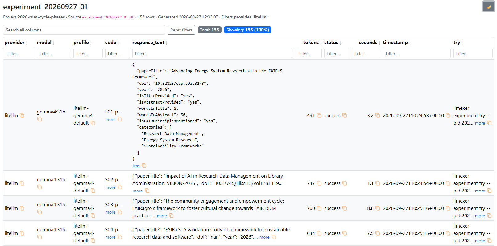This screenshot has height=246, width=497.
Task: Copy timestamp 2026-09-27T10:24:53
Action: click(x=448, y=115)
